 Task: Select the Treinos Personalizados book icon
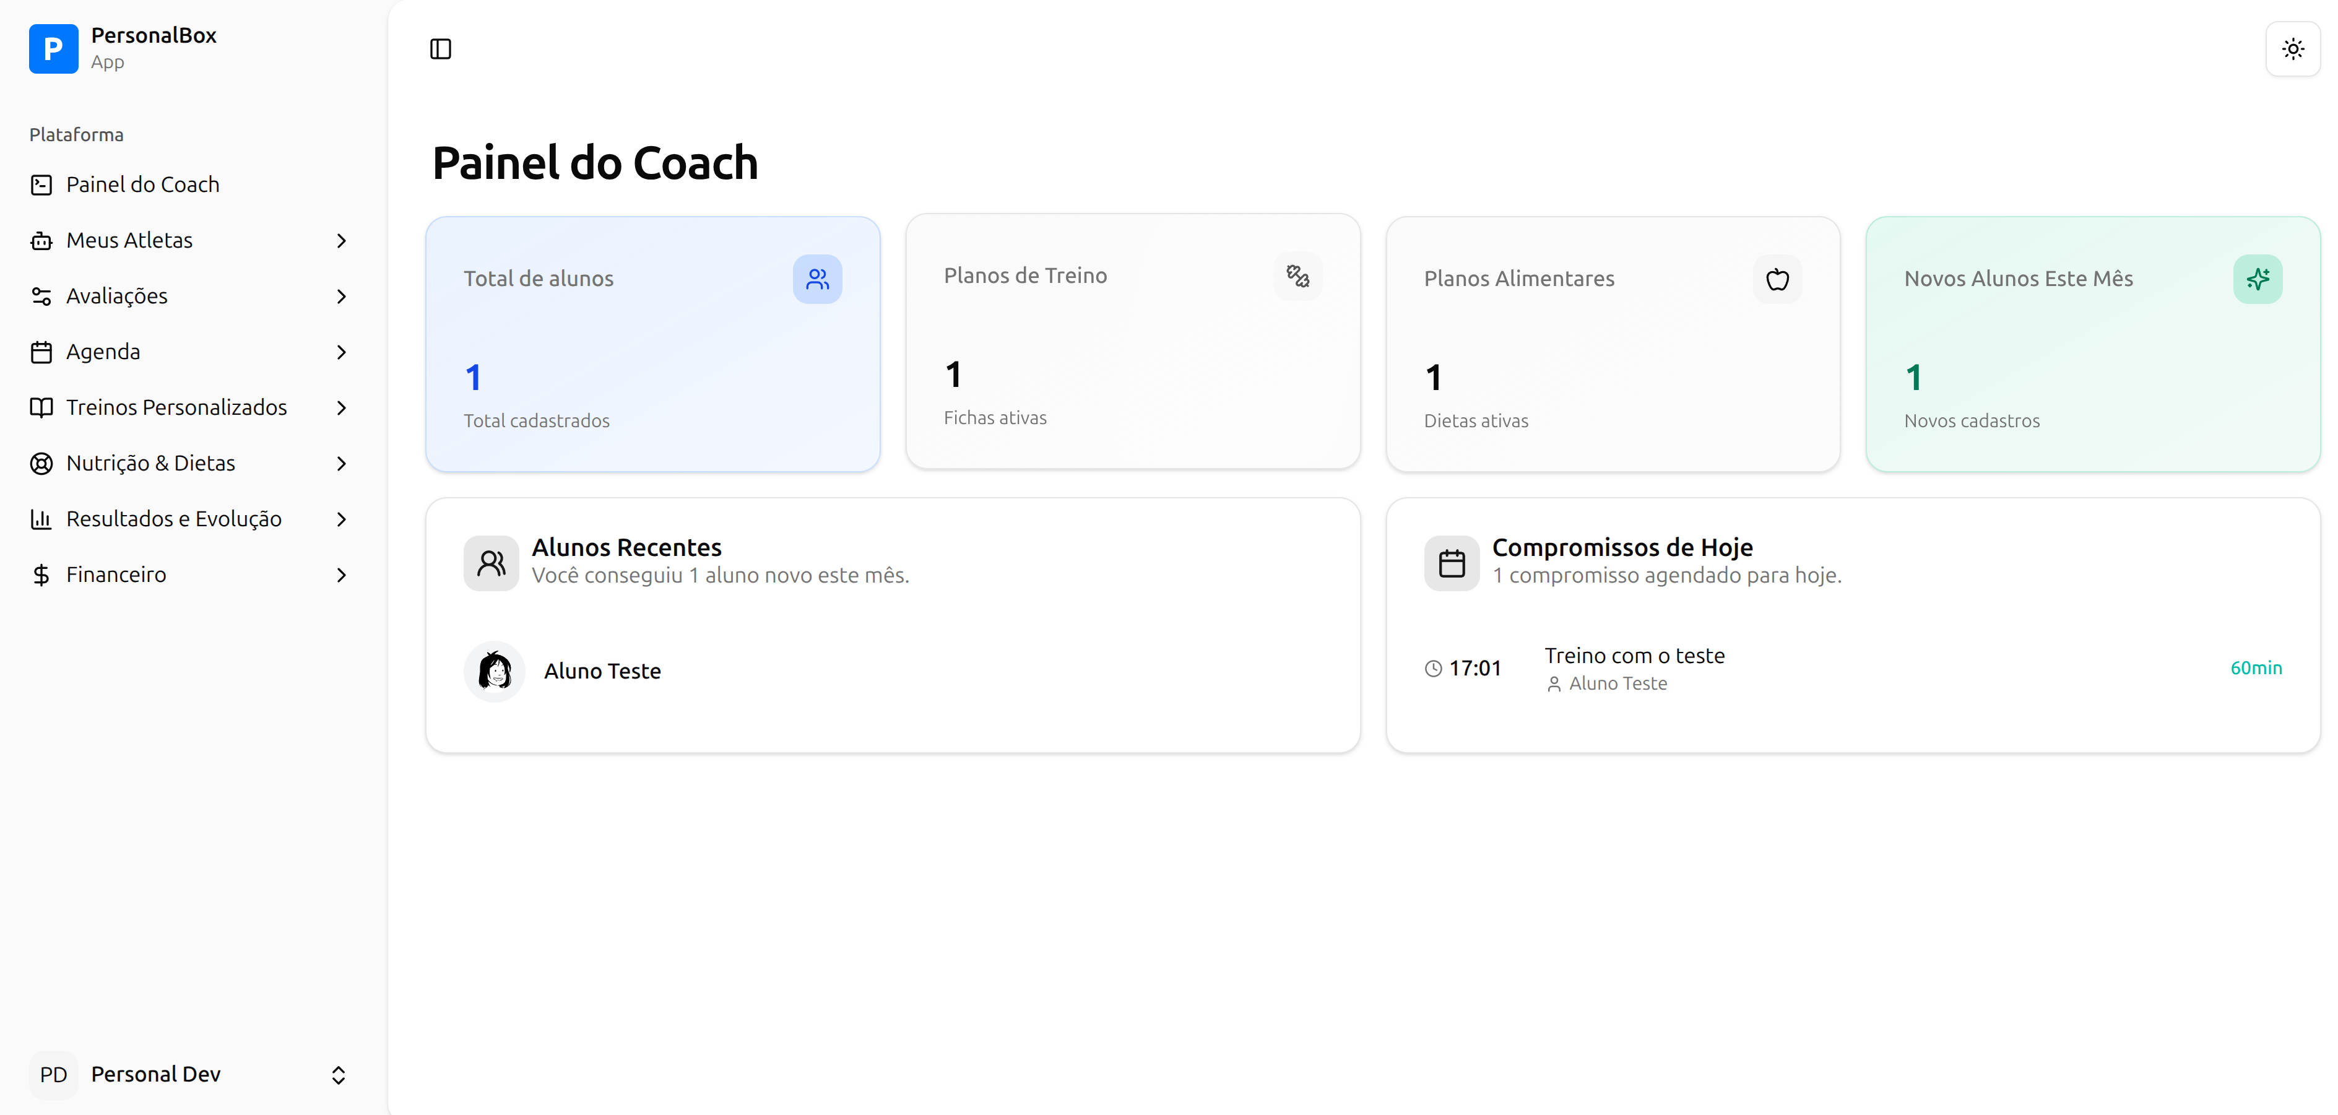click(x=41, y=407)
